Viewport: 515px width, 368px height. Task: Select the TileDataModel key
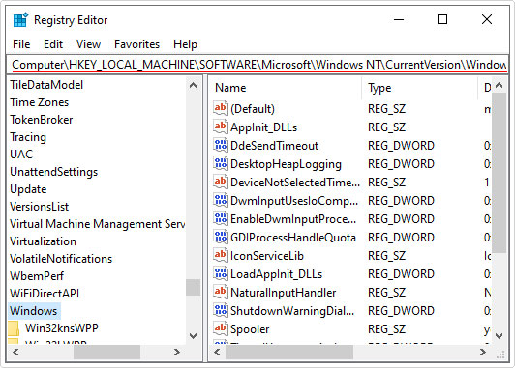[x=46, y=85]
